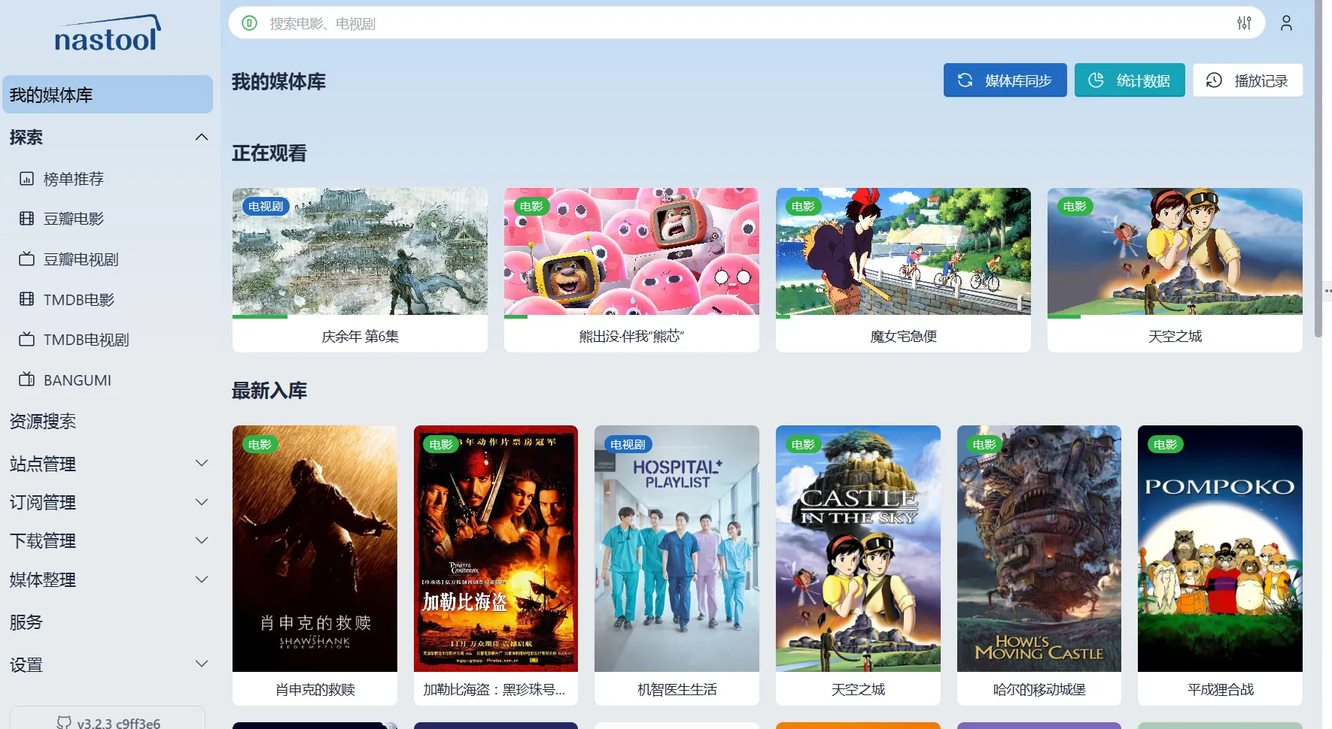Expand the 下载管理 menu
This screenshot has width=1332, height=729.
tap(202, 540)
